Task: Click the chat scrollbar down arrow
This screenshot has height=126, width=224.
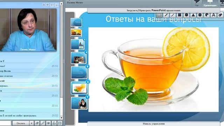Action: [x=62, y=118]
